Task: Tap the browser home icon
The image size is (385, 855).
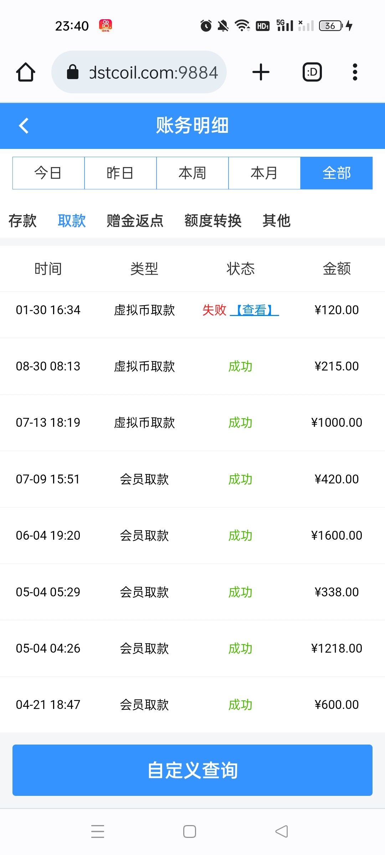Action: point(26,72)
